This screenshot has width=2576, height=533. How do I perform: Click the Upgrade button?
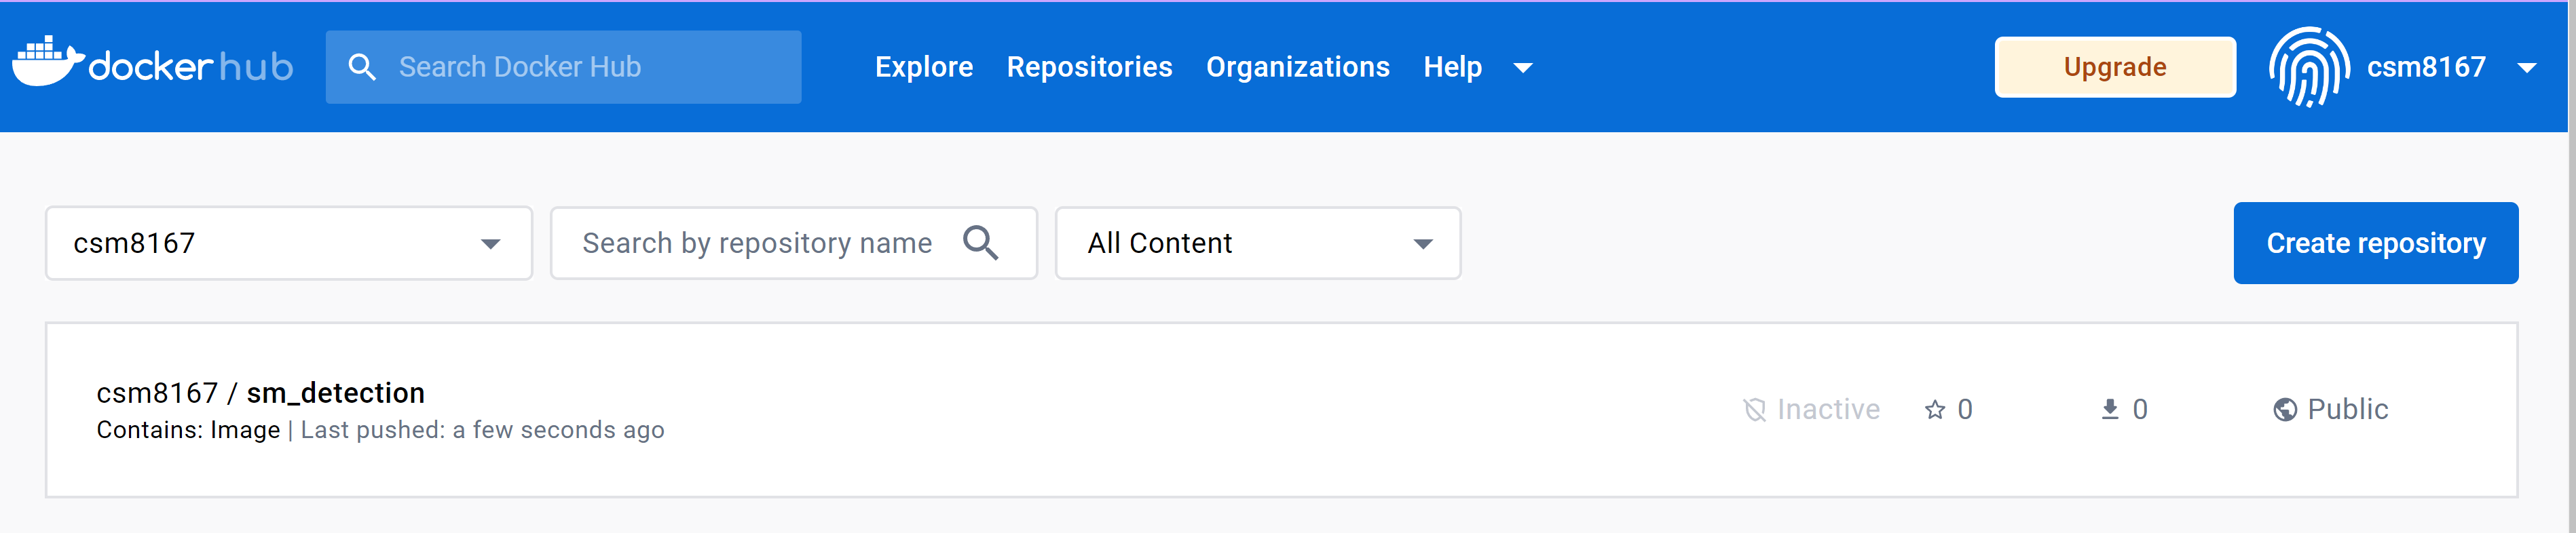(x=2115, y=67)
